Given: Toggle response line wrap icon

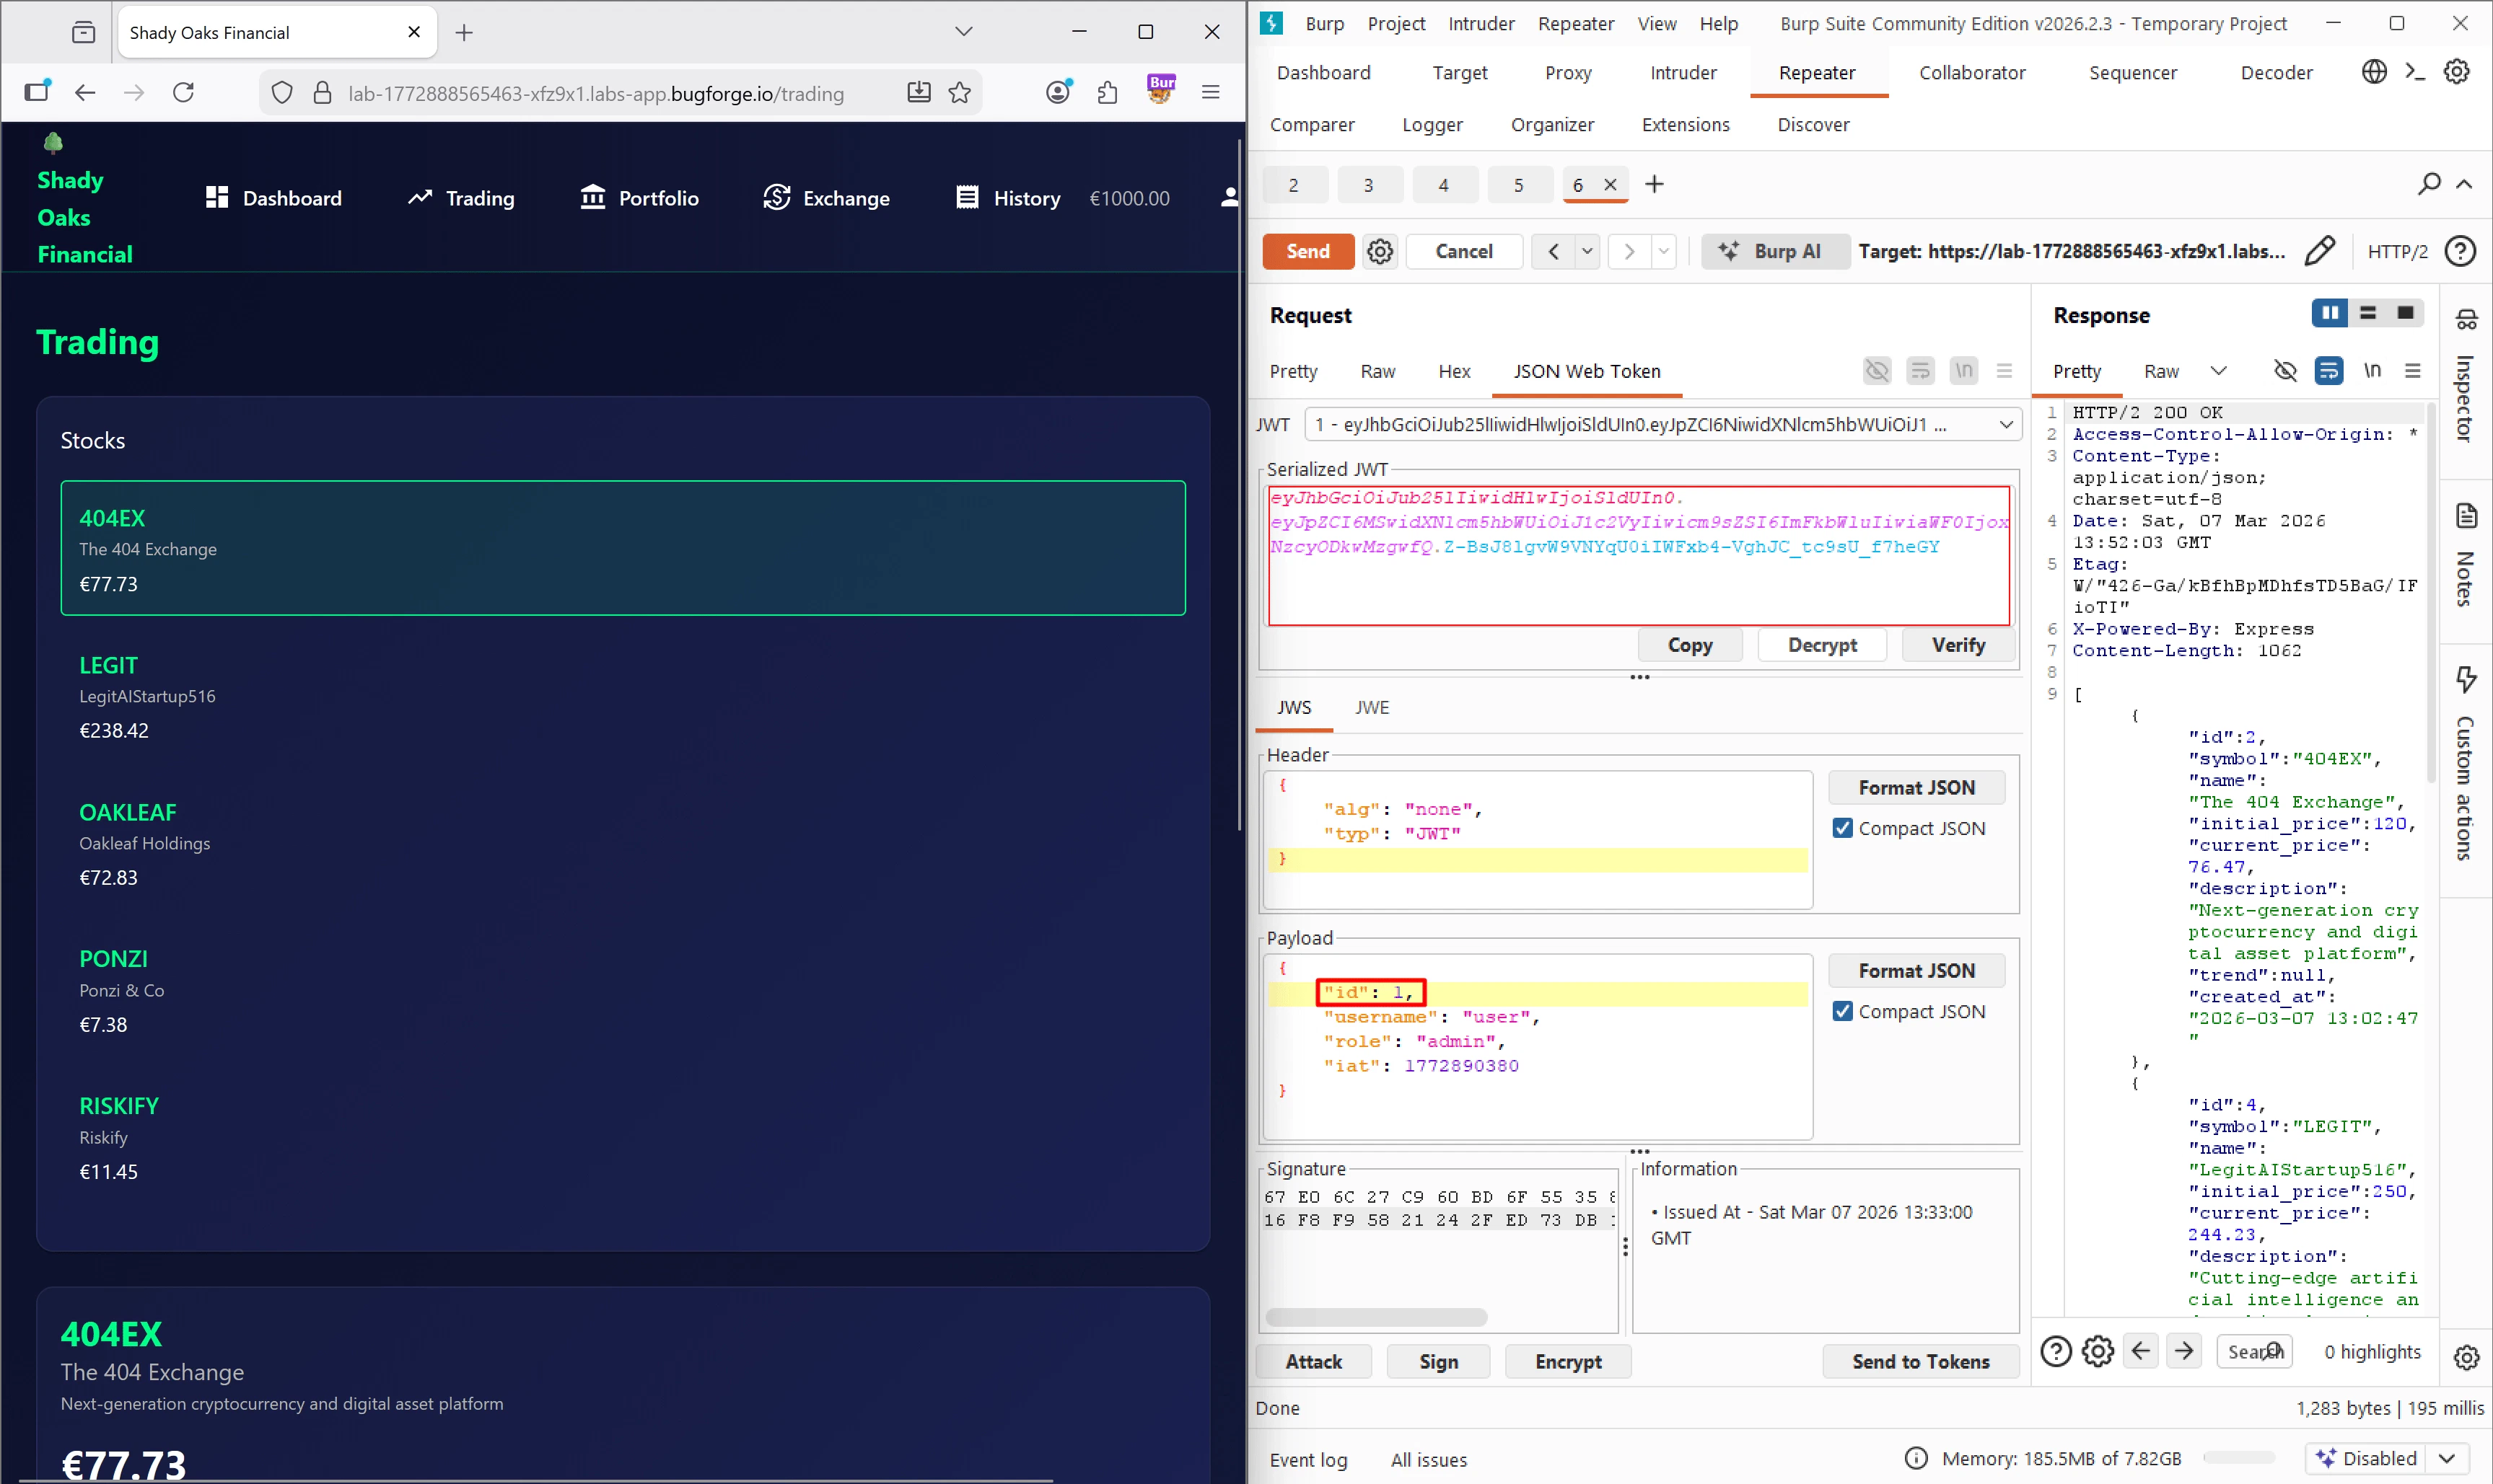Looking at the screenshot, I should [2328, 371].
